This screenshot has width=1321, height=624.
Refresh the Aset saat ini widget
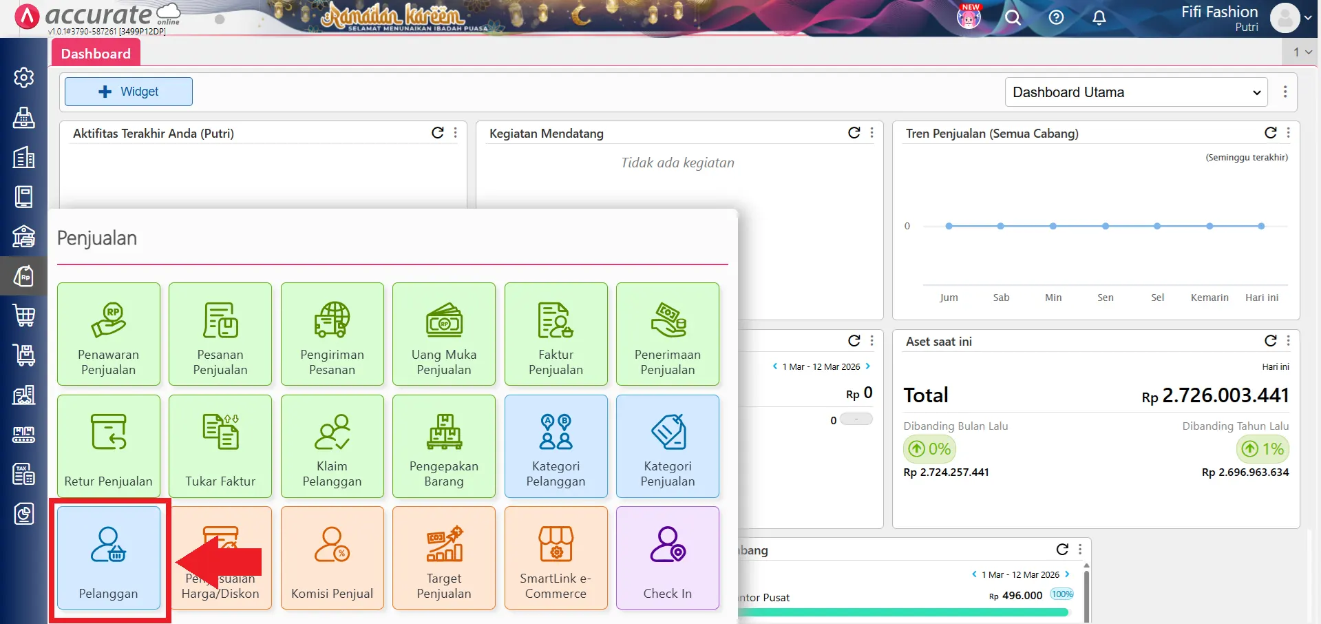click(x=1270, y=341)
